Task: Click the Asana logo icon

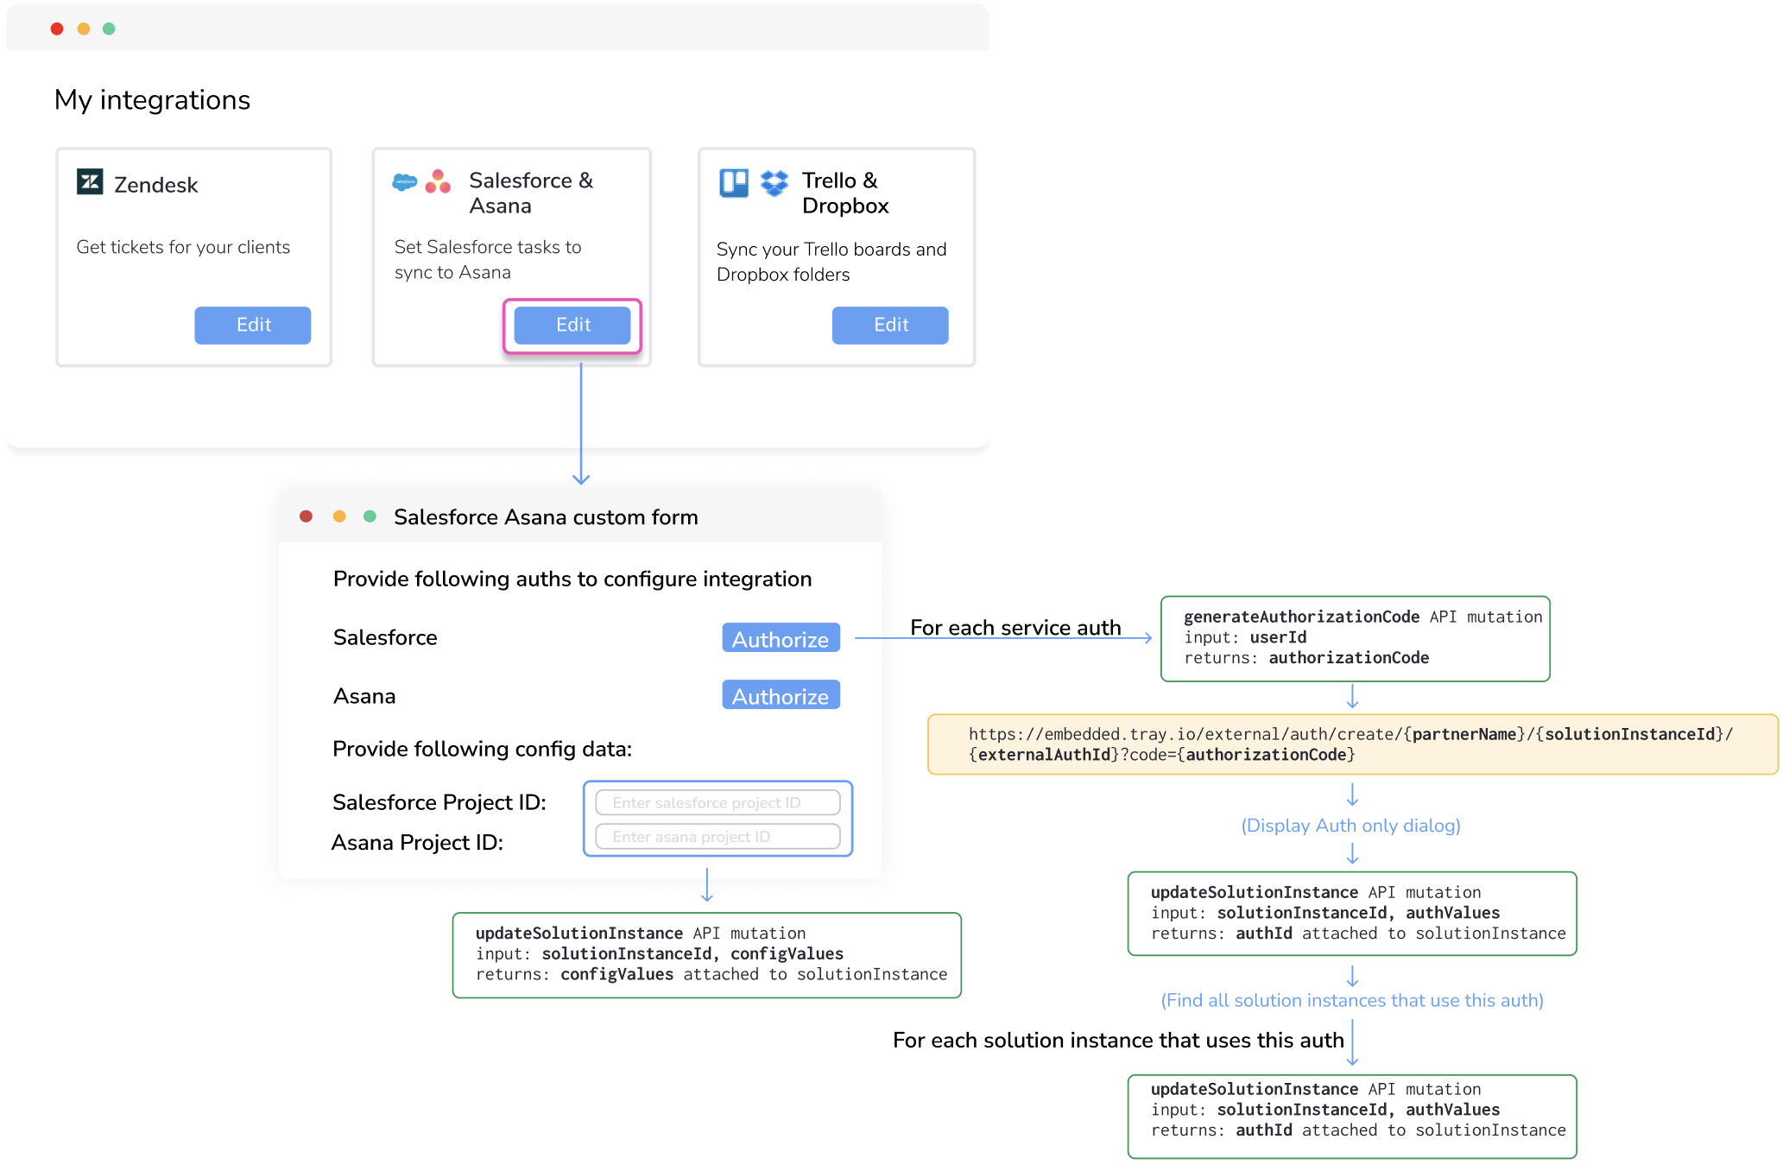Action: point(438,182)
